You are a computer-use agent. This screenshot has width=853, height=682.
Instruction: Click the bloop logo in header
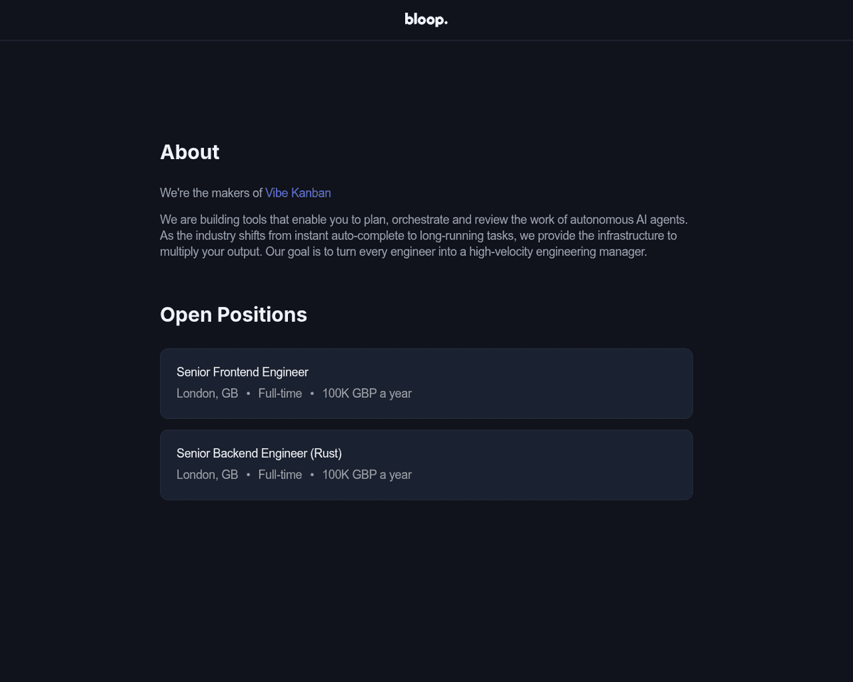click(x=426, y=20)
